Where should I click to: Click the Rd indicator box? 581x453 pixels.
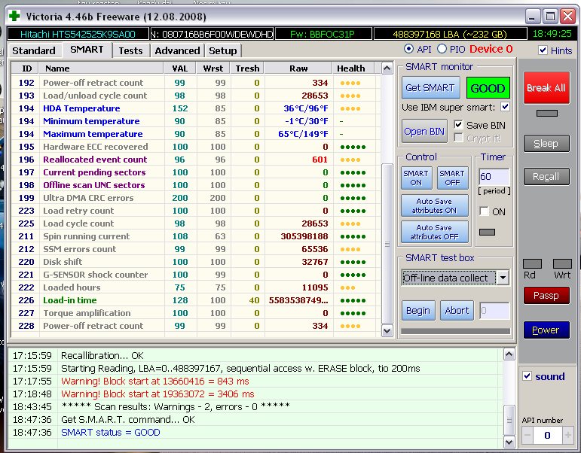[532, 263]
